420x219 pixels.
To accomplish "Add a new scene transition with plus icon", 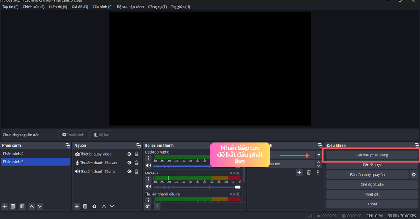I will [299, 173].
